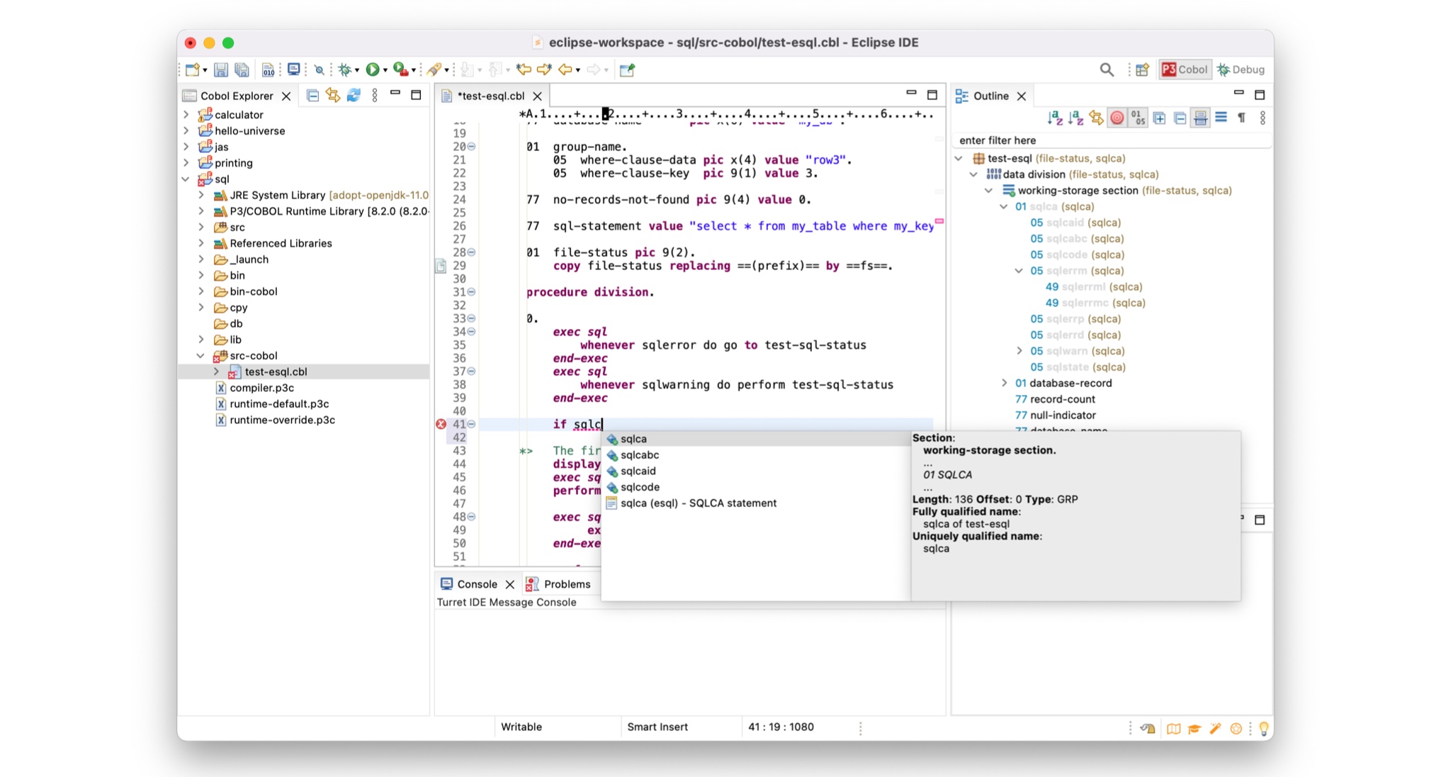Collapse all nodes in Outline toolbar
Image resolution: width=1451 pixels, height=777 pixels.
click(x=1180, y=118)
